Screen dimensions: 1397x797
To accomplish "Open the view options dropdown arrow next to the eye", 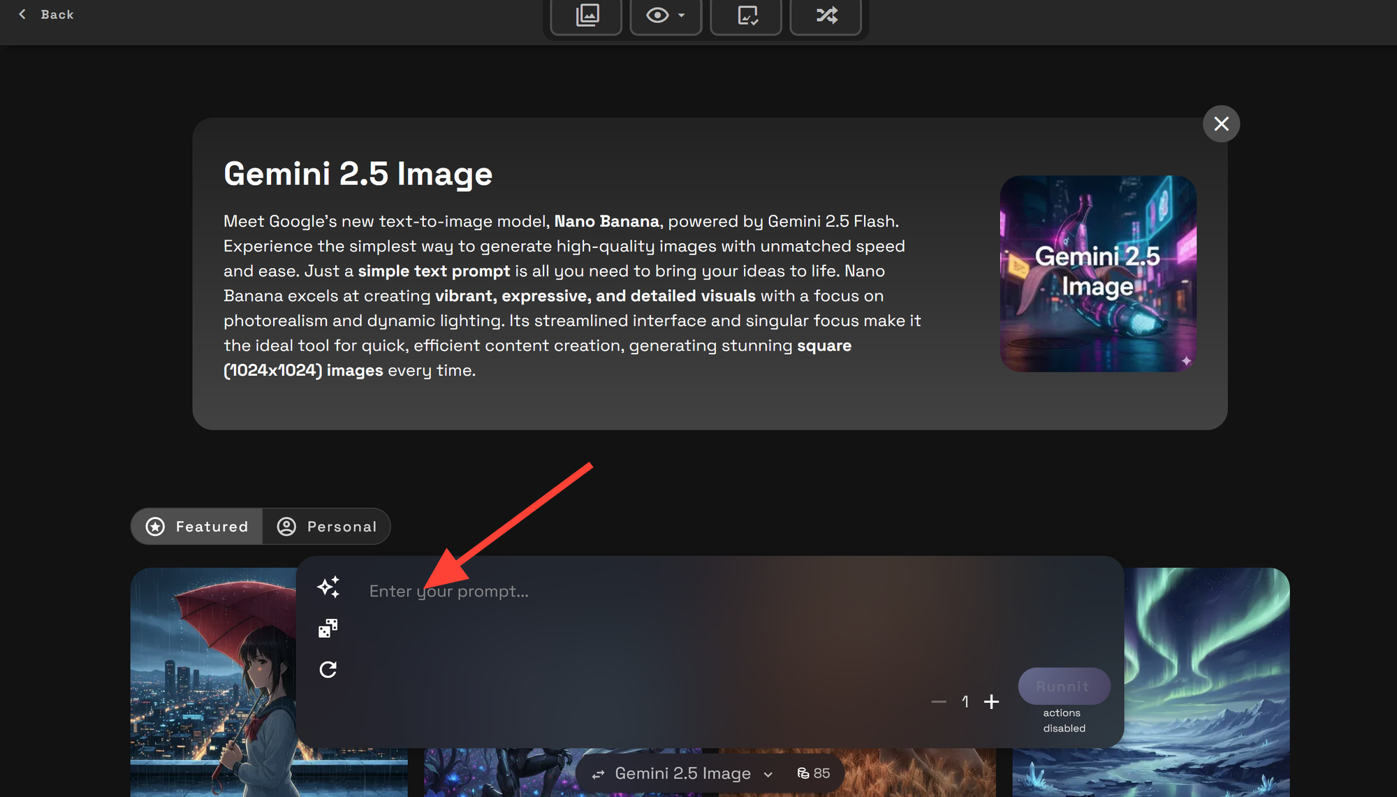I will click(x=680, y=17).
